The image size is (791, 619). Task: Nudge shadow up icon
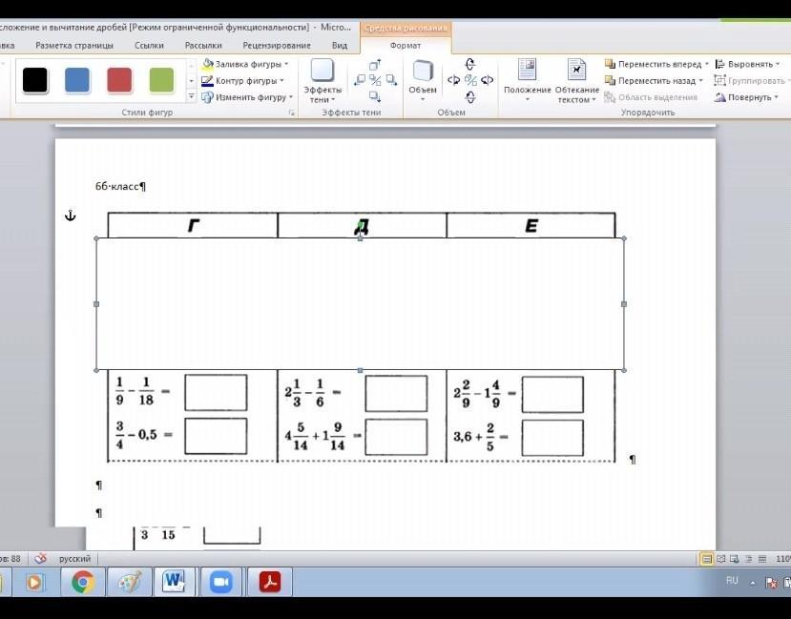[x=375, y=65]
